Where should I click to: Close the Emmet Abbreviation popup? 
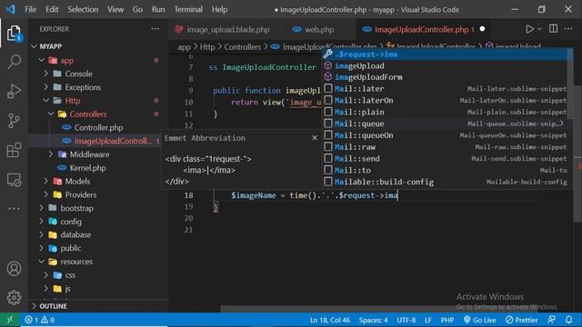pos(315,138)
